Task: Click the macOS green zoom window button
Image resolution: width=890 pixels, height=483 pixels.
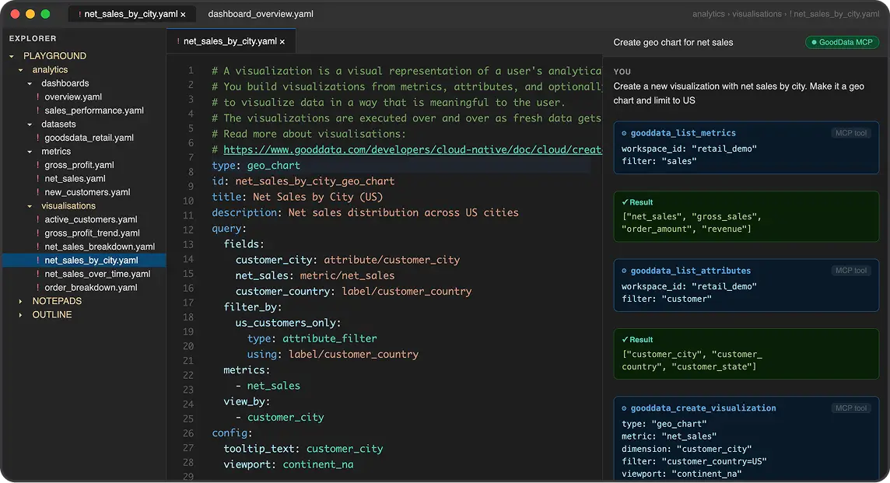Action: [45, 14]
